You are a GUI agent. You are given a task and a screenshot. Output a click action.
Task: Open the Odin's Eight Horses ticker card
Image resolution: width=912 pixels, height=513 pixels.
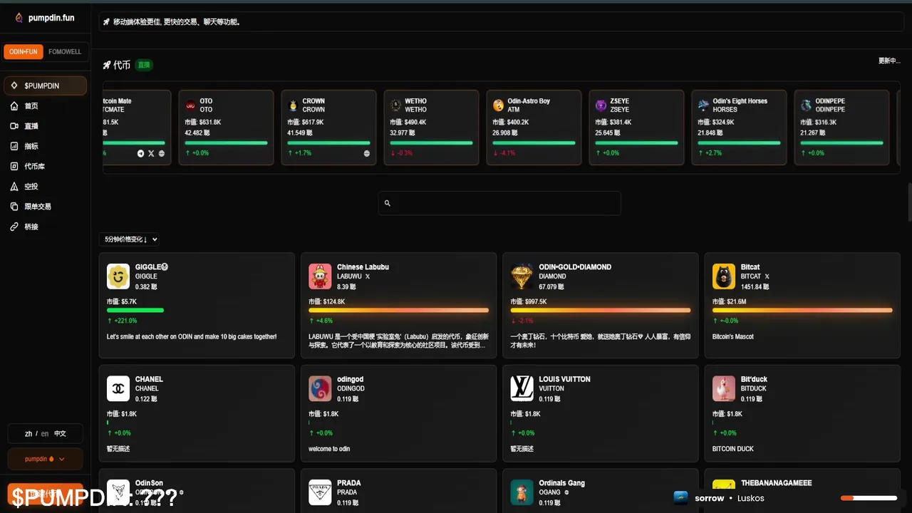pyautogui.click(x=739, y=128)
